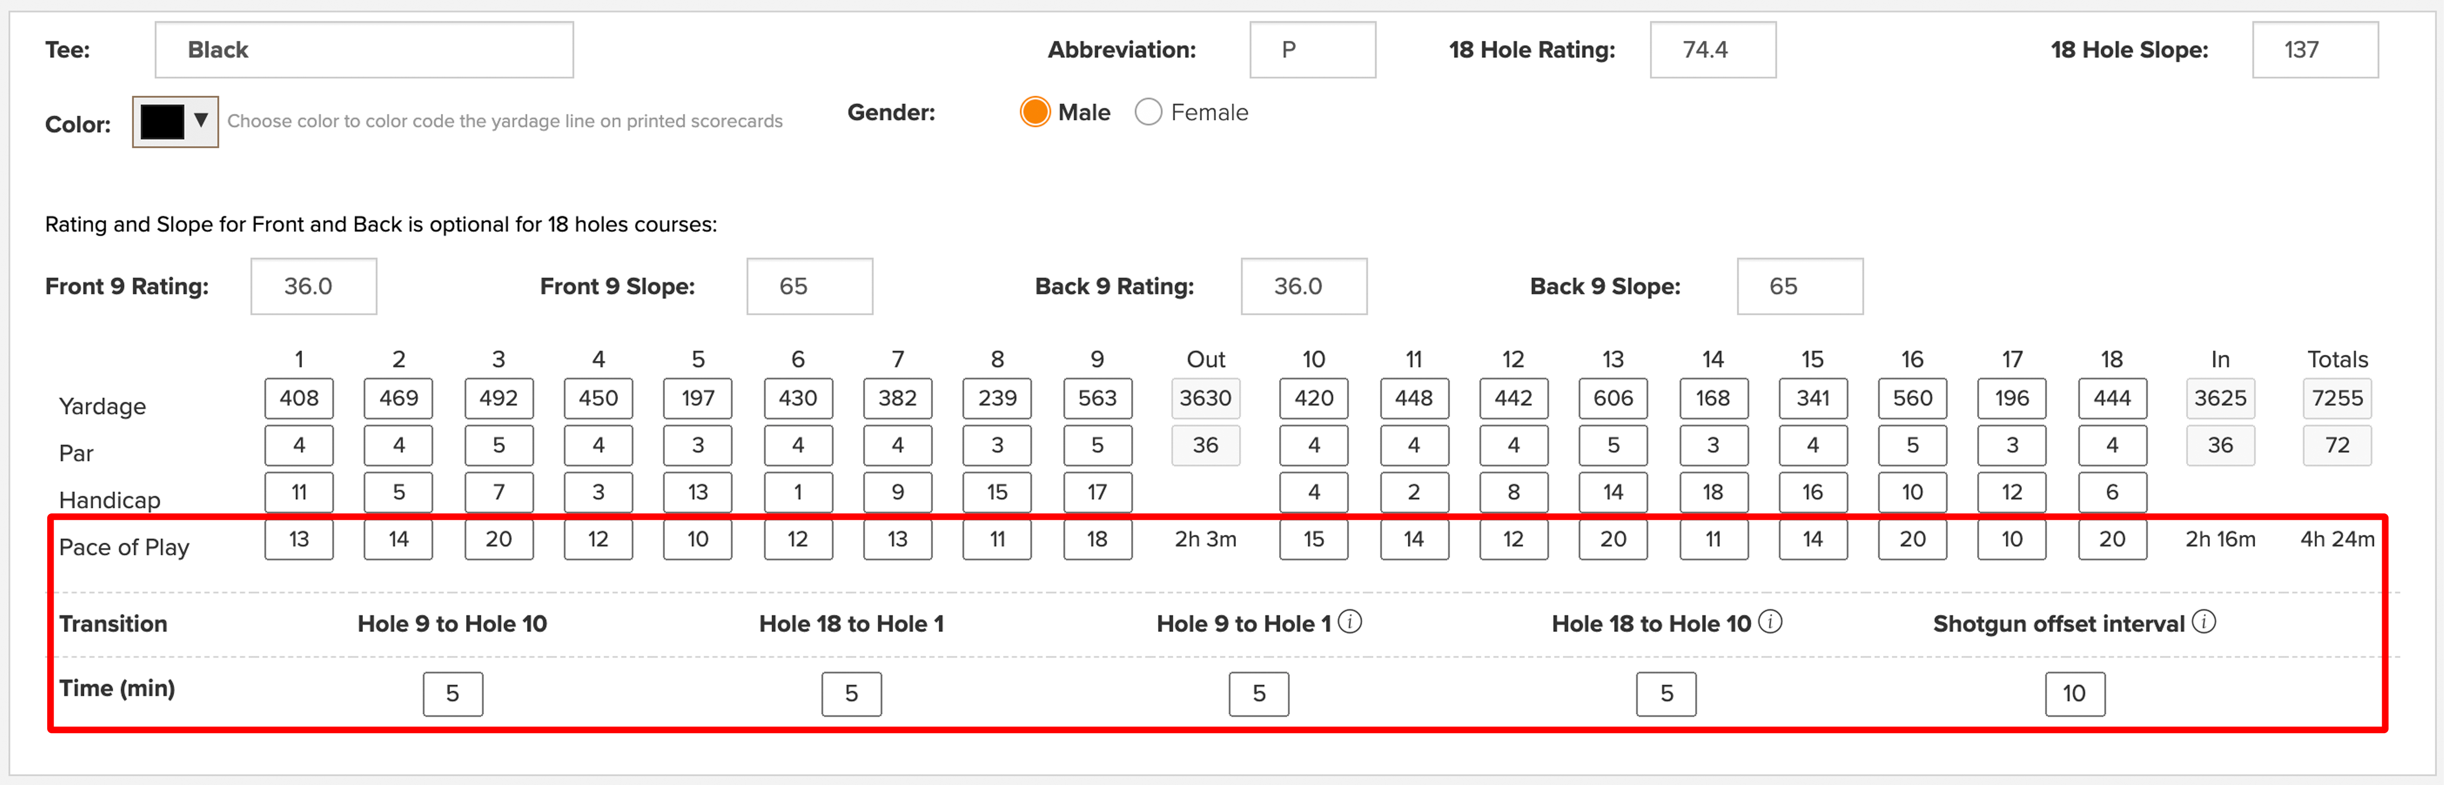Click the Abbreviation input field
This screenshot has height=785, width=2444.
pyautogui.click(x=1312, y=50)
